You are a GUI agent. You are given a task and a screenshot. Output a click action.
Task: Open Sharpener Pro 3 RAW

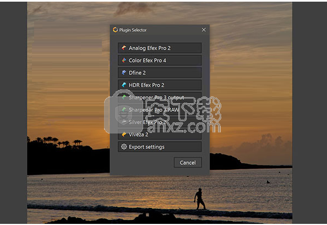(160, 110)
